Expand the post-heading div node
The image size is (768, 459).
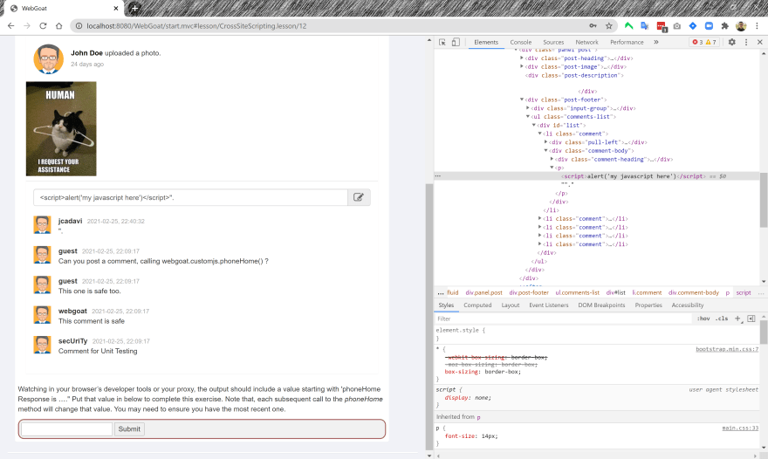click(x=522, y=58)
